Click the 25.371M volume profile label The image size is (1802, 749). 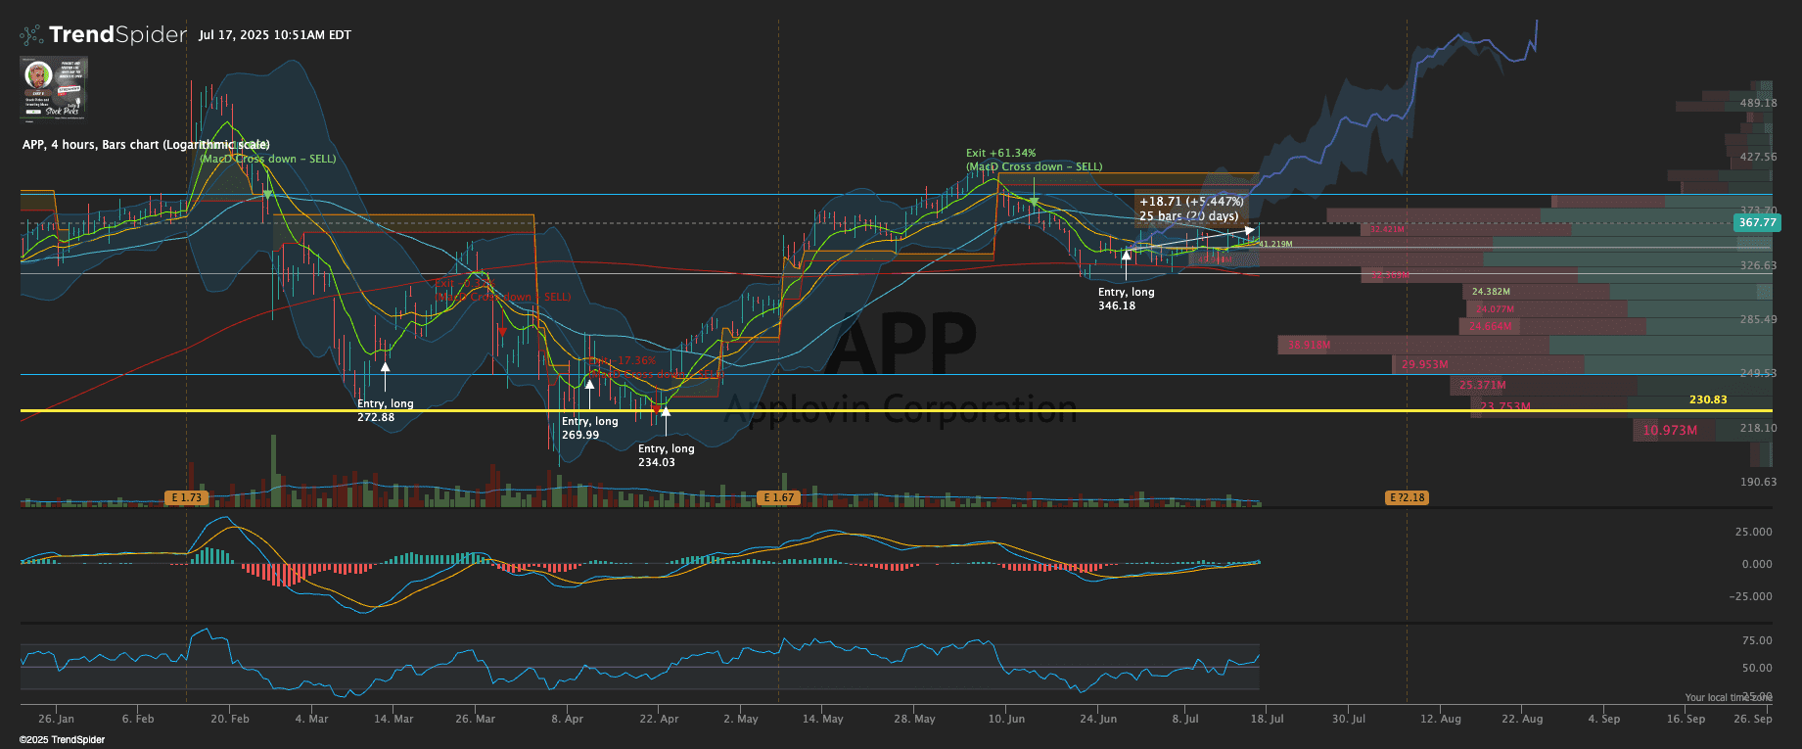click(1482, 386)
